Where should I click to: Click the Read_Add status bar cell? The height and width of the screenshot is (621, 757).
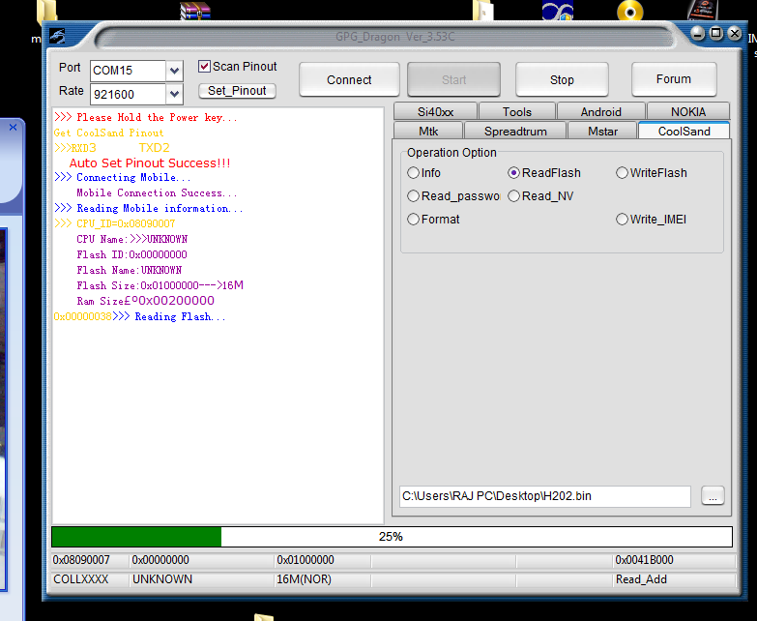coord(641,579)
